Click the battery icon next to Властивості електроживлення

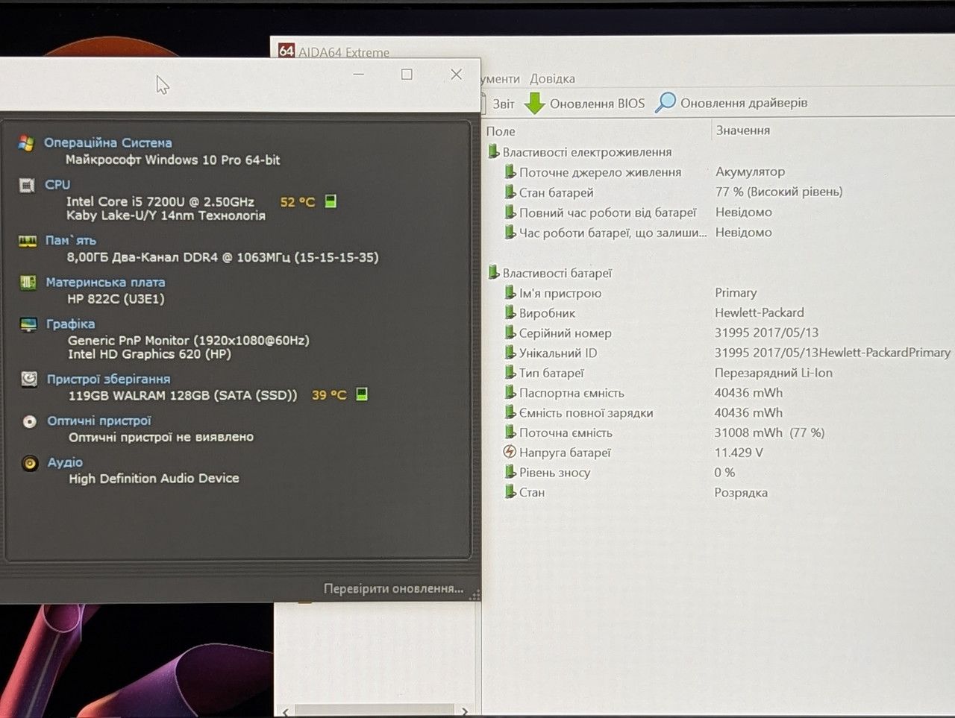click(493, 151)
